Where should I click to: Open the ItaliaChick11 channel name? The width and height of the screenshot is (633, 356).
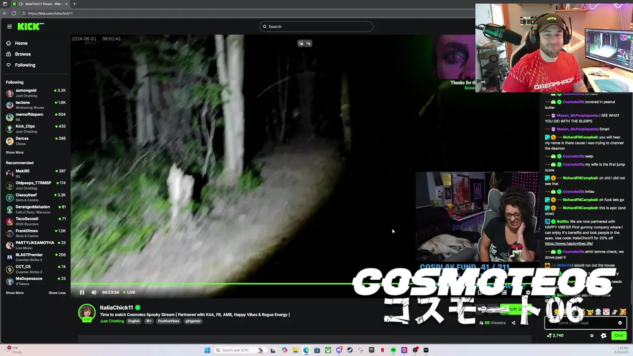[116, 308]
